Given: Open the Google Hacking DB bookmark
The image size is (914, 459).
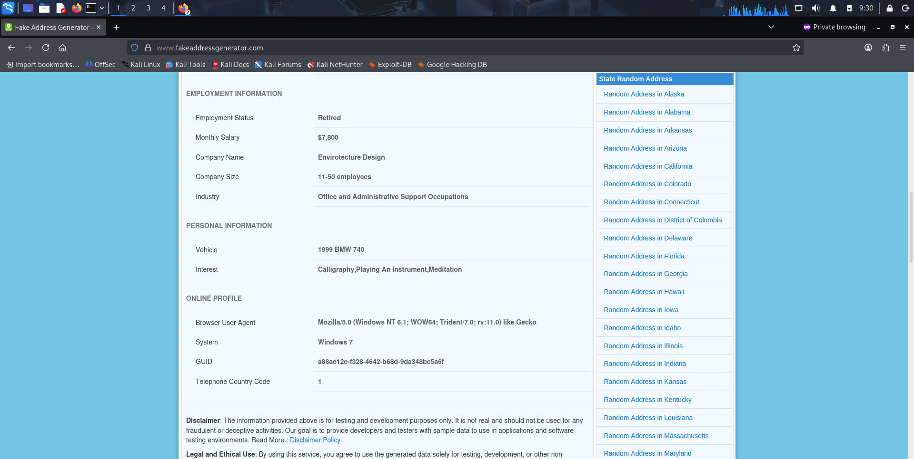Looking at the screenshot, I should [x=452, y=65].
